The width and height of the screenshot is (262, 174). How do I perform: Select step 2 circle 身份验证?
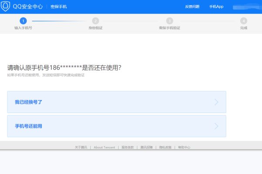tap(95, 21)
